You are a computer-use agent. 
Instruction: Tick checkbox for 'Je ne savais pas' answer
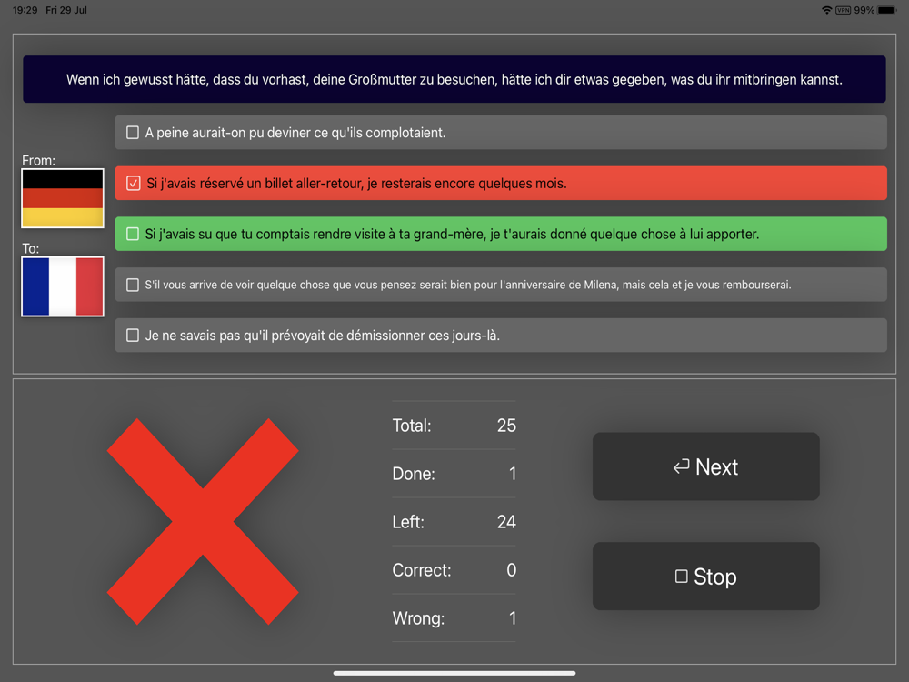(133, 336)
